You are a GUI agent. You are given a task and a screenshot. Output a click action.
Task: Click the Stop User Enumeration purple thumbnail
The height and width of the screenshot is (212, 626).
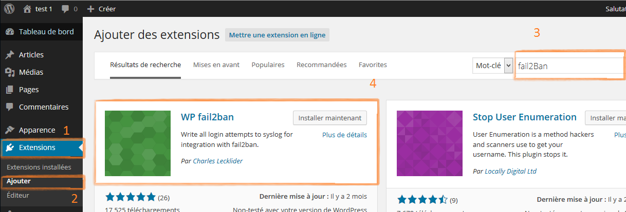[x=430, y=143]
